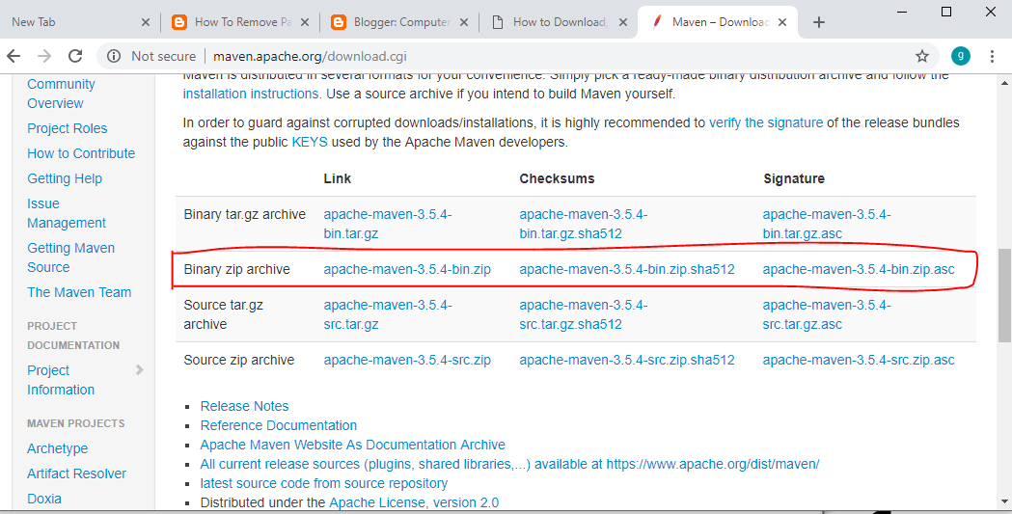Viewport: 1012px width, 514px height.
Task: Expand Project Information submenu arrow
Action: pyautogui.click(x=140, y=370)
